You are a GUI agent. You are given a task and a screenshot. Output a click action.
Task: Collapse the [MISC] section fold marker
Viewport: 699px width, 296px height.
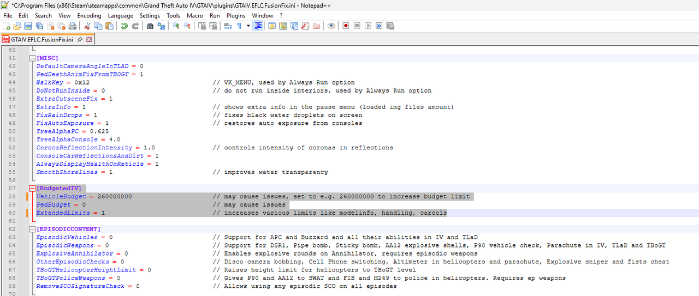click(x=32, y=58)
